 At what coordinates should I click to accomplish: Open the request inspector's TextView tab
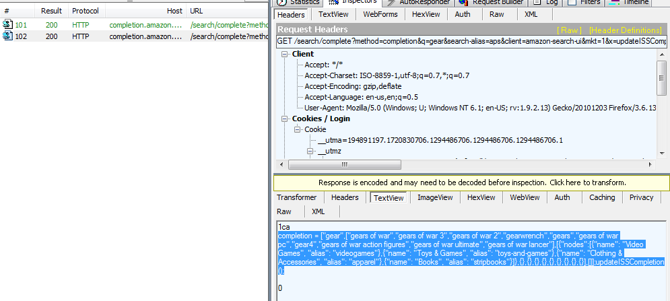pos(333,15)
